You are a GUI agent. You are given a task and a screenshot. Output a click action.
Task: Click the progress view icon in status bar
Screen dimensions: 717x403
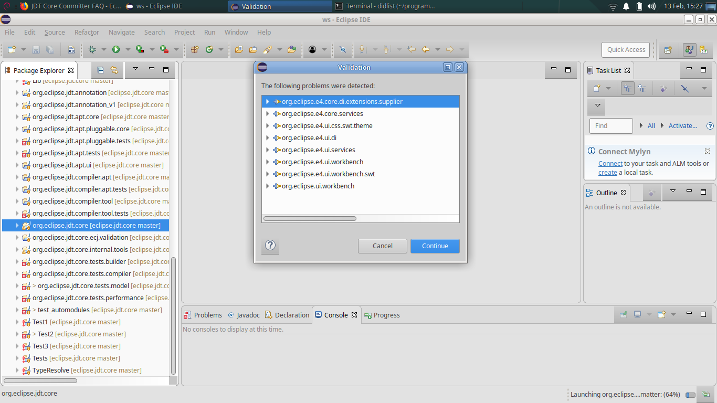tap(706, 394)
